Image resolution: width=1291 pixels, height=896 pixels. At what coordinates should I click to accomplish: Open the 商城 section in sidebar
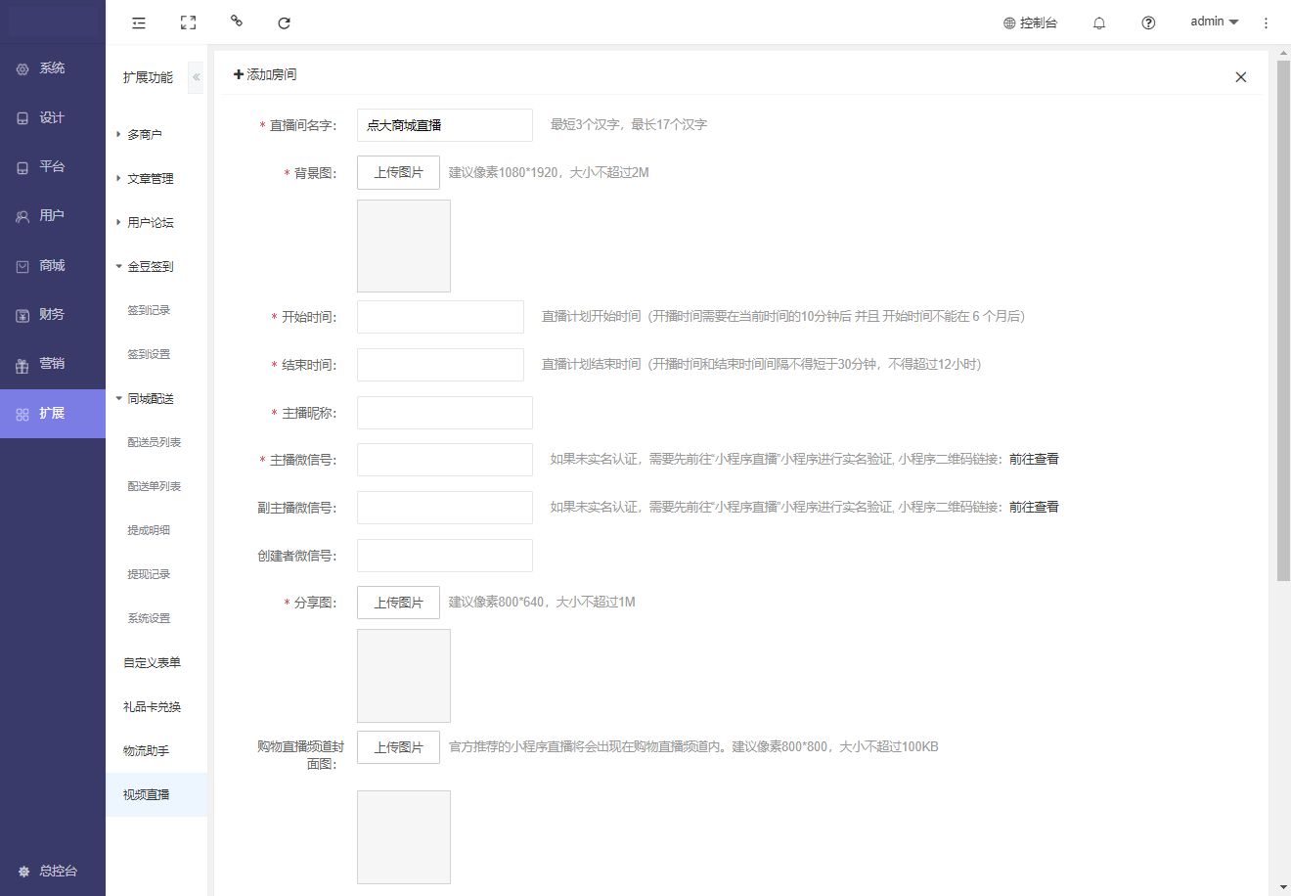52,265
